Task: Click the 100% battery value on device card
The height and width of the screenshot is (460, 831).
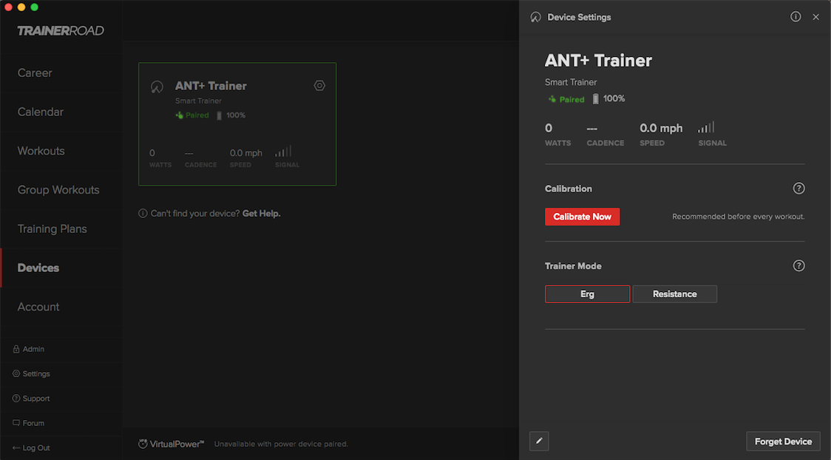Action: 236,115
